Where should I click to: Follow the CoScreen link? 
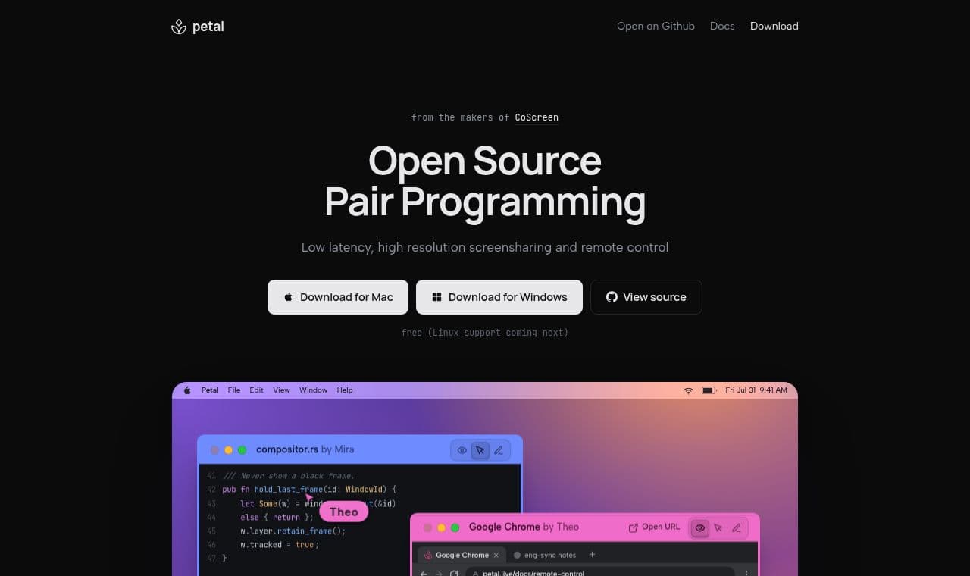coord(537,117)
